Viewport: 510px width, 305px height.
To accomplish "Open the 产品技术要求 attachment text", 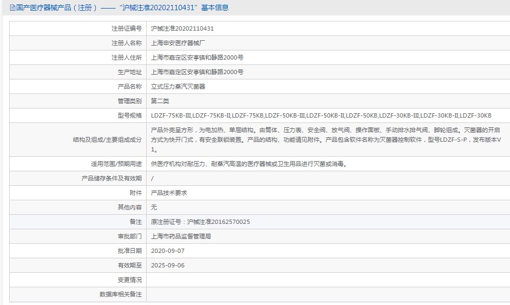I will pos(169,193).
